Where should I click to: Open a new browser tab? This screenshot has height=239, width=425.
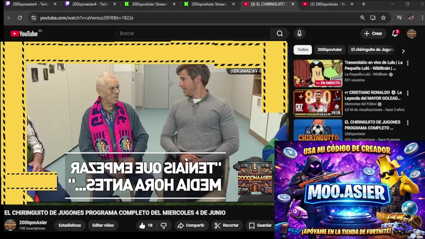(364, 4)
